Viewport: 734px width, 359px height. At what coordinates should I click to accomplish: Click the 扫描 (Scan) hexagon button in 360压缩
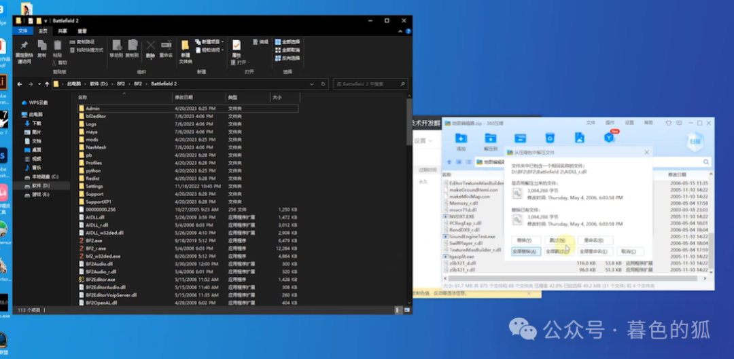[695, 142]
